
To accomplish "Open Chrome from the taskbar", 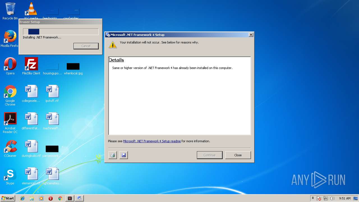I will [x=60, y=198].
